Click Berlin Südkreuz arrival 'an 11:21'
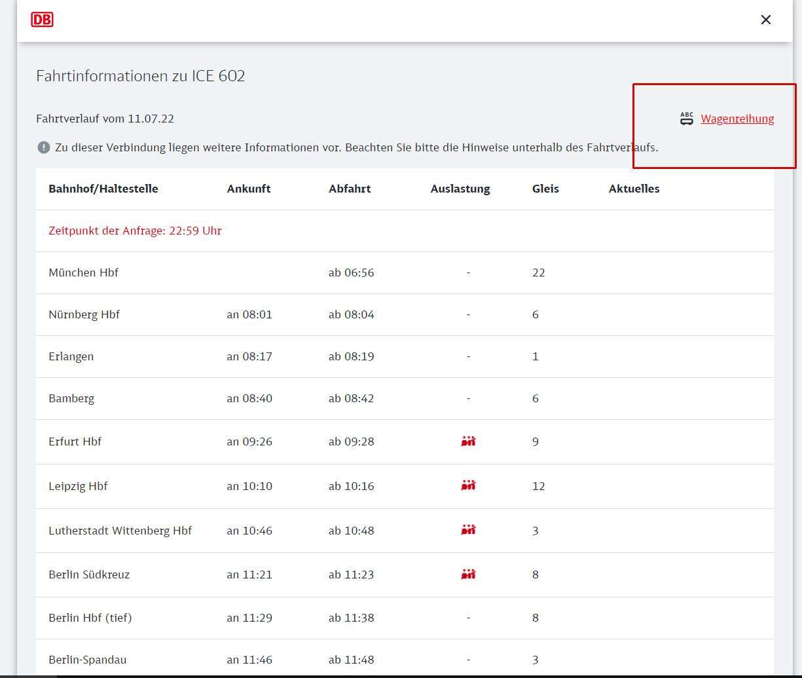 (249, 574)
